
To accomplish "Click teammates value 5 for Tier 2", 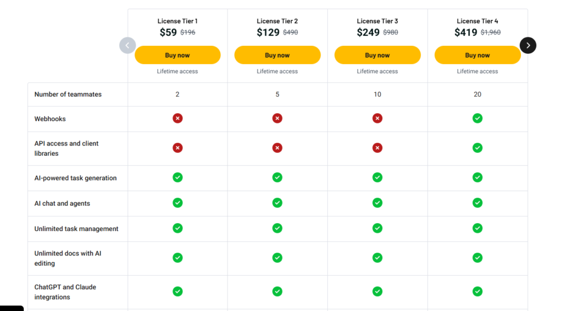I will (277, 94).
